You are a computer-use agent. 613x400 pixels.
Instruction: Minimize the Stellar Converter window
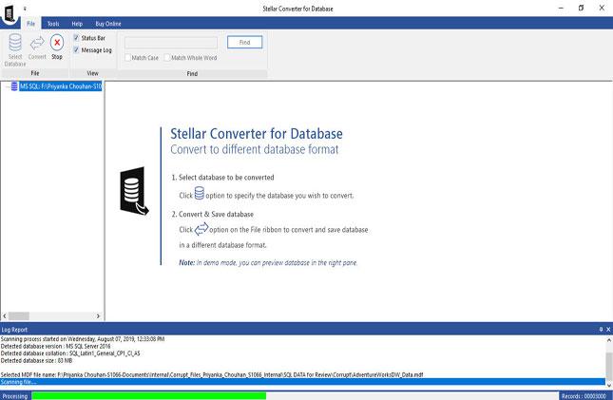(x=561, y=8)
